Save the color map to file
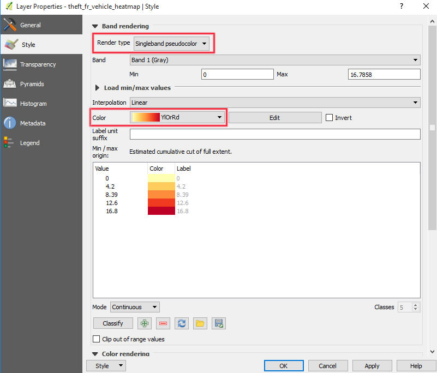 point(218,323)
